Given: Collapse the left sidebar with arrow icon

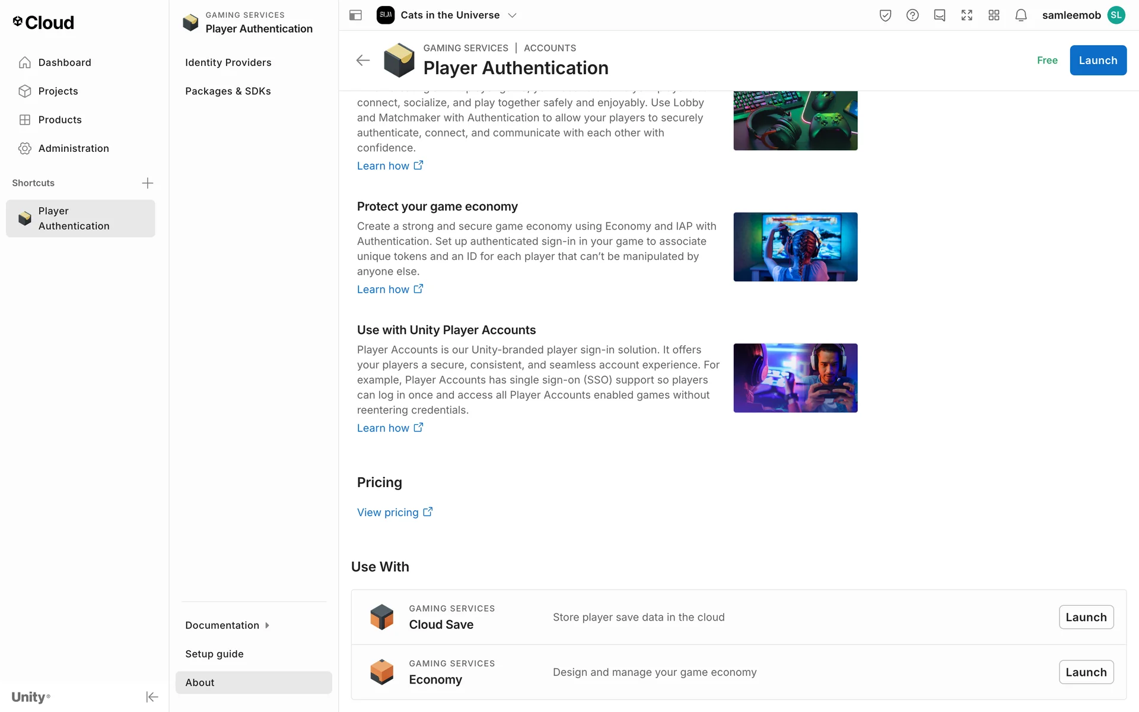Looking at the screenshot, I should point(152,697).
